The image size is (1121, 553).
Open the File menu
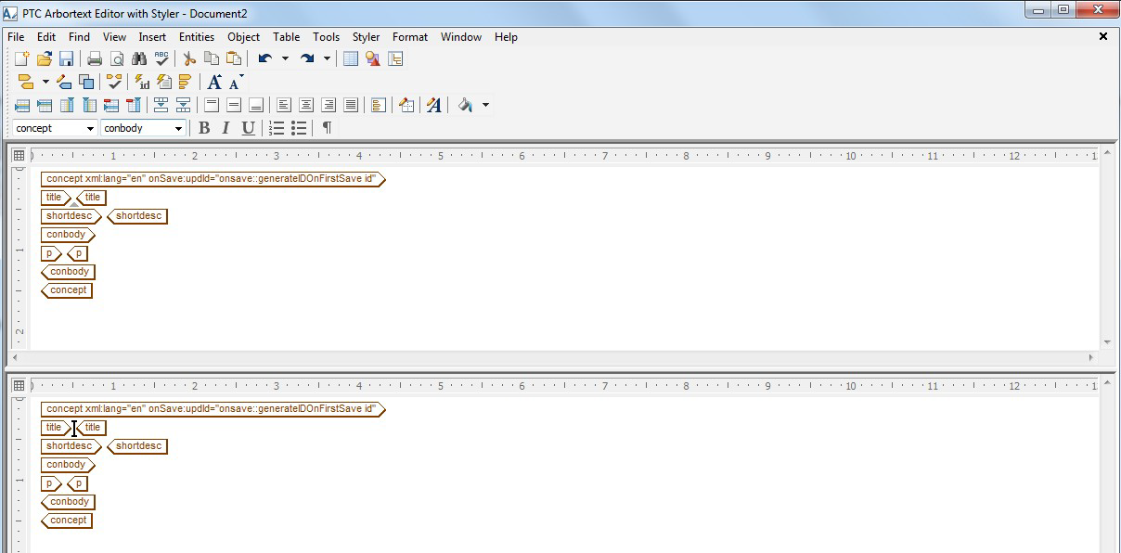(x=16, y=37)
